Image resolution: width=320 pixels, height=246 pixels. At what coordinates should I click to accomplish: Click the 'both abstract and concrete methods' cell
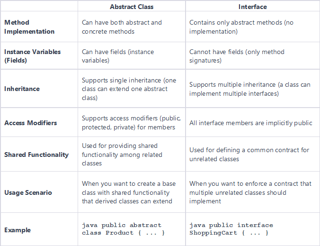tap(122, 27)
